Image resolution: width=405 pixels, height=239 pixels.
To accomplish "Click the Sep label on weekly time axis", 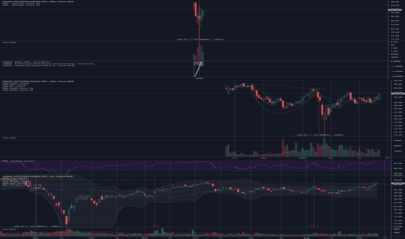I will (263, 158).
